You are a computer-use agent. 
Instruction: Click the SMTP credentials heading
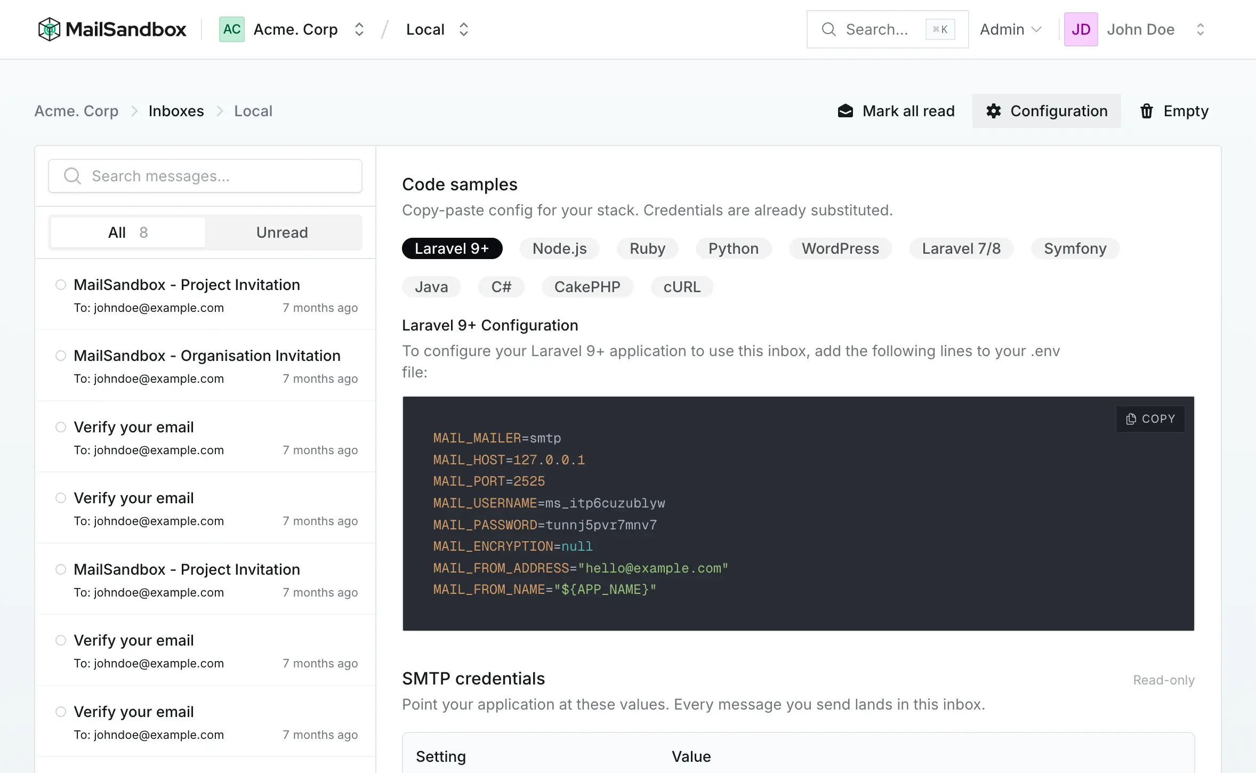pos(473,679)
